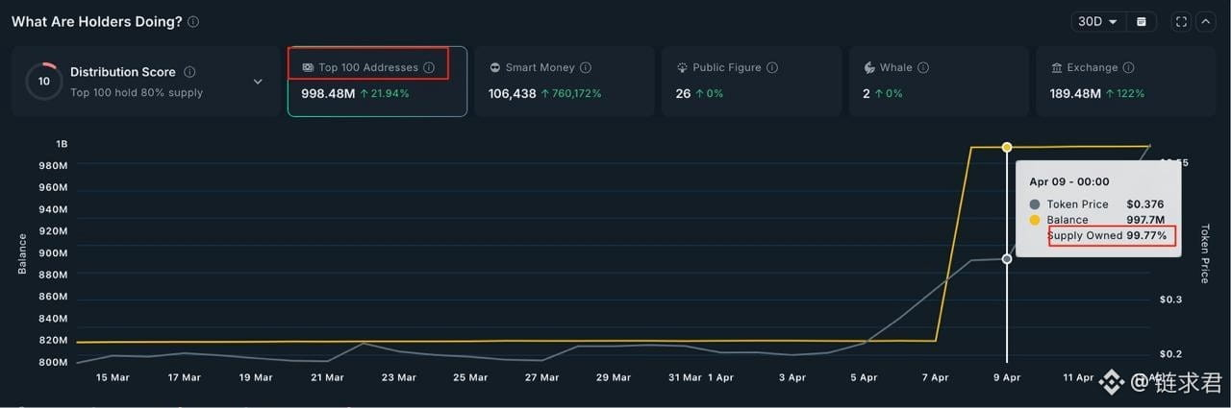Click the 15 Mar x-axis label
This screenshot has height=408, width=1231.
(x=113, y=378)
